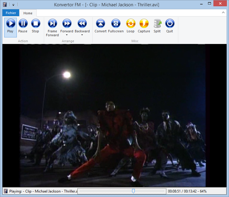This screenshot has height=197, width=229.
Task: Advance one frame with Frame Forward
Action: 53,28
